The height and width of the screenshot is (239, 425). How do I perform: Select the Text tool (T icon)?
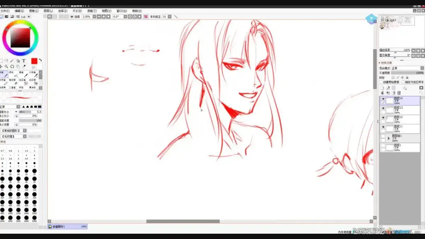[x=24, y=61]
